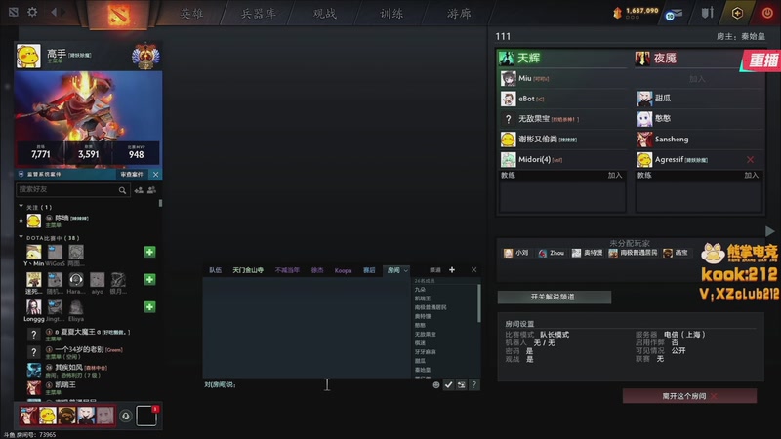This screenshot has width=781, height=439.
Task: Click the Radiant 天辉 team icon
Action: tap(506, 59)
